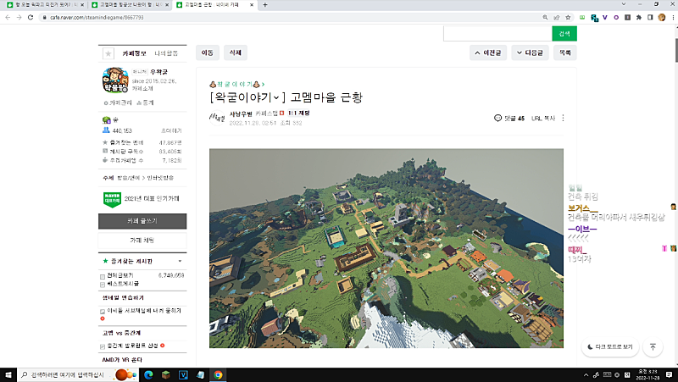The width and height of the screenshot is (678, 382).
Task: Open the post's three-dot more options menu
Action: point(563,119)
